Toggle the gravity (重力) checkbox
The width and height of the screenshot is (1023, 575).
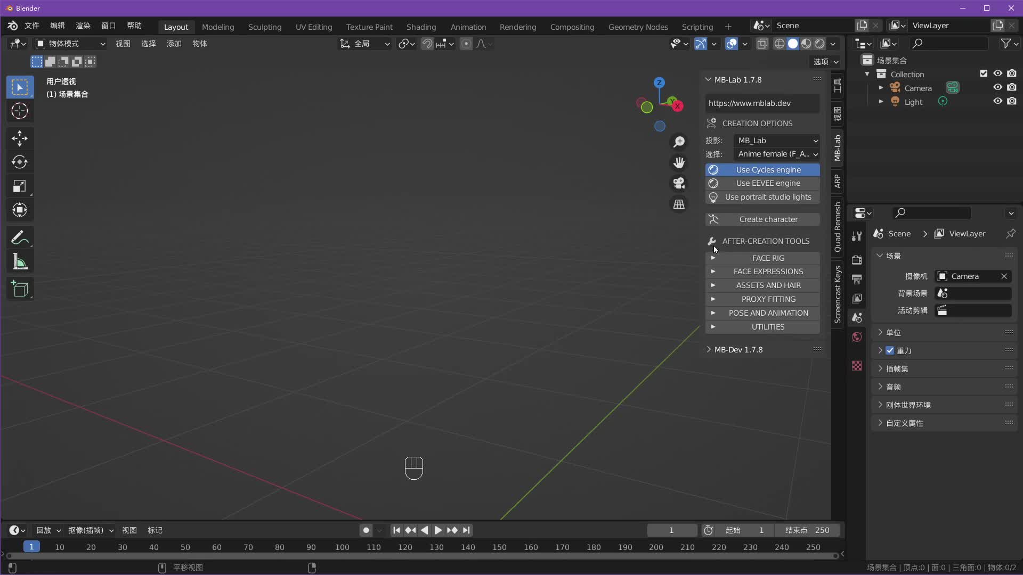click(x=890, y=350)
